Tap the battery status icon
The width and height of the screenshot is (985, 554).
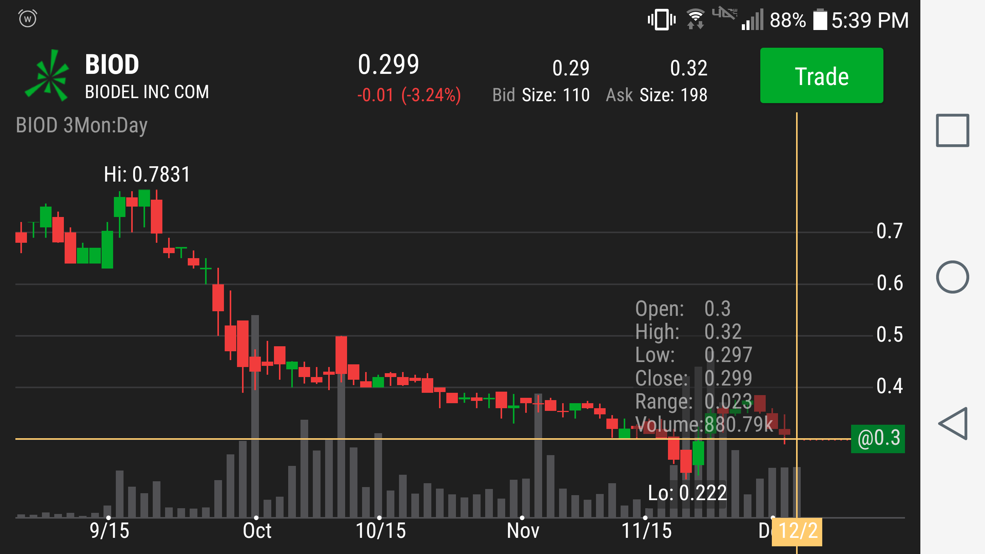[820, 20]
